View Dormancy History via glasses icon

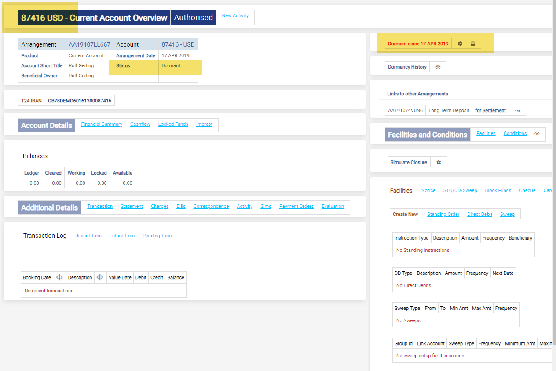(438, 67)
